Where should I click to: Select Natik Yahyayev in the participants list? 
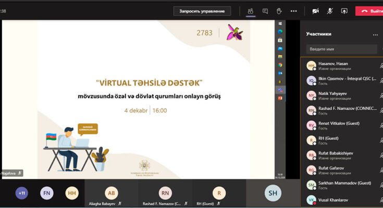pyautogui.click(x=333, y=96)
